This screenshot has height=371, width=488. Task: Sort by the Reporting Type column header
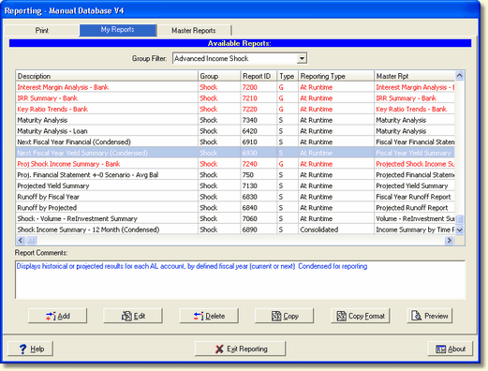click(336, 76)
